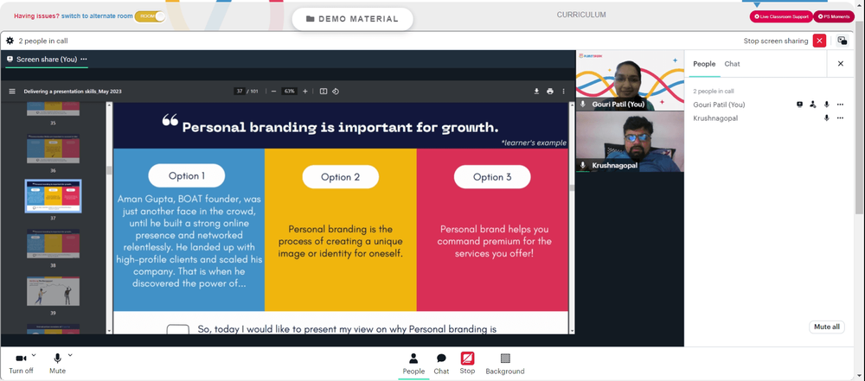Image resolution: width=865 pixels, height=381 pixels.
Task: Click Gouri Patil's screen share icon
Action: [799, 105]
